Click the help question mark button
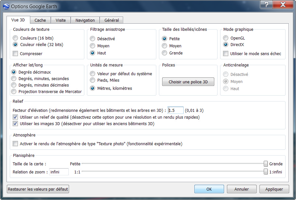The image size is (296, 200). (x=266, y=4)
